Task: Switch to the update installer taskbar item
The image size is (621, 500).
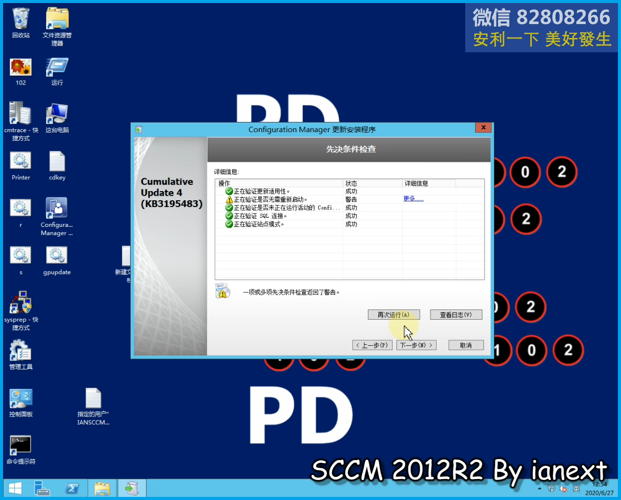Action: click(x=132, y=488)
